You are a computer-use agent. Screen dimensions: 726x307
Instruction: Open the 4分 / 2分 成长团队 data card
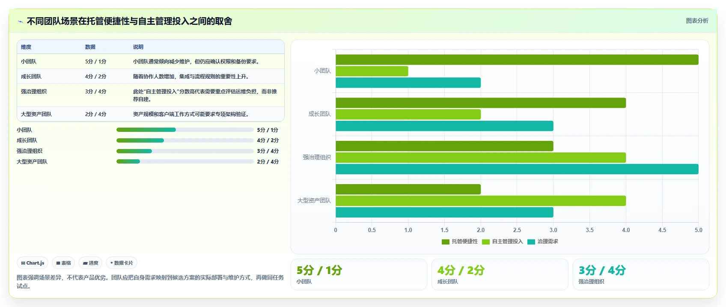pos(500,274)
